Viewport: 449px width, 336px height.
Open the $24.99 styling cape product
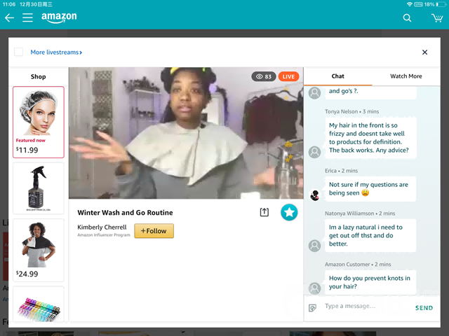39,251
